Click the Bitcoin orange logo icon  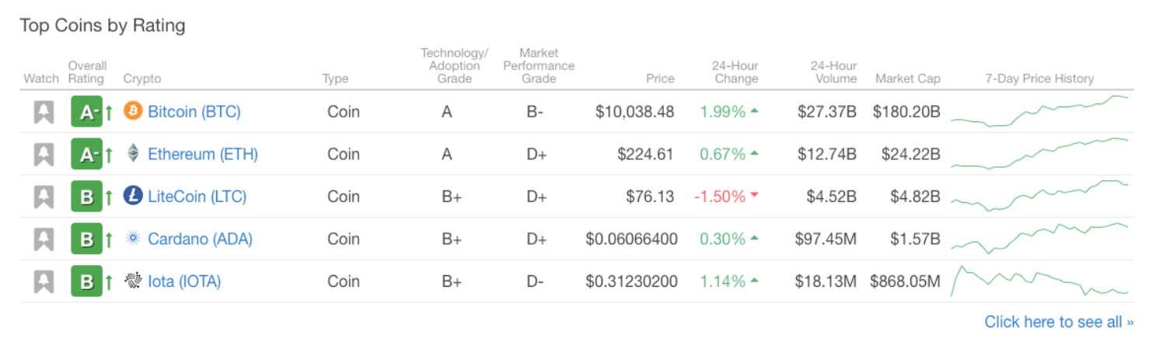(x=133, y=112)
